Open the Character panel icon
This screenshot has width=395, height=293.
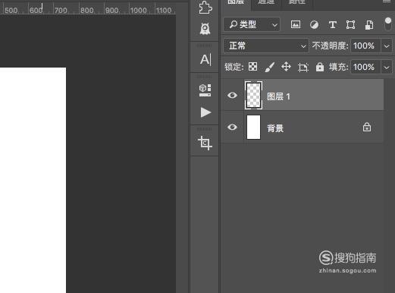tap(205, 60)
